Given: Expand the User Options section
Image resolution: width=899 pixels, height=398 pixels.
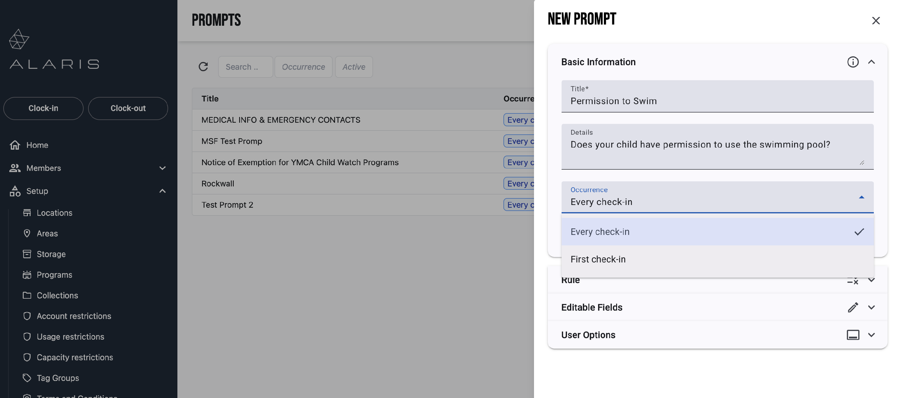Looking at the screenshot, I should tap(871, 335).
